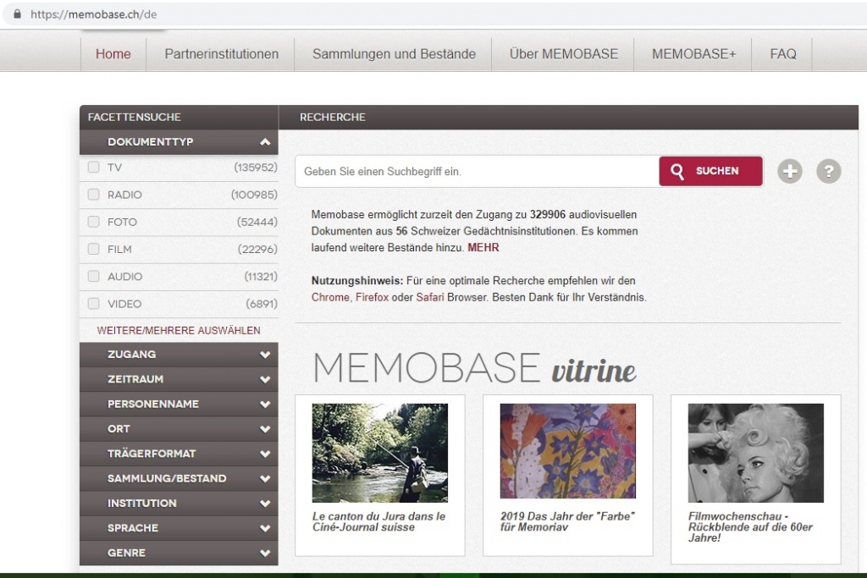Select the AUDIO checkbox
The height and width of the screenshot is (578, 867).
[93, 276]
